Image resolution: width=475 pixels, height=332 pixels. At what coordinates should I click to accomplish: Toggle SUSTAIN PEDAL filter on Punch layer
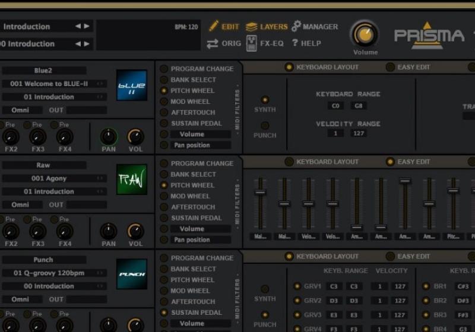click(164, 312)
